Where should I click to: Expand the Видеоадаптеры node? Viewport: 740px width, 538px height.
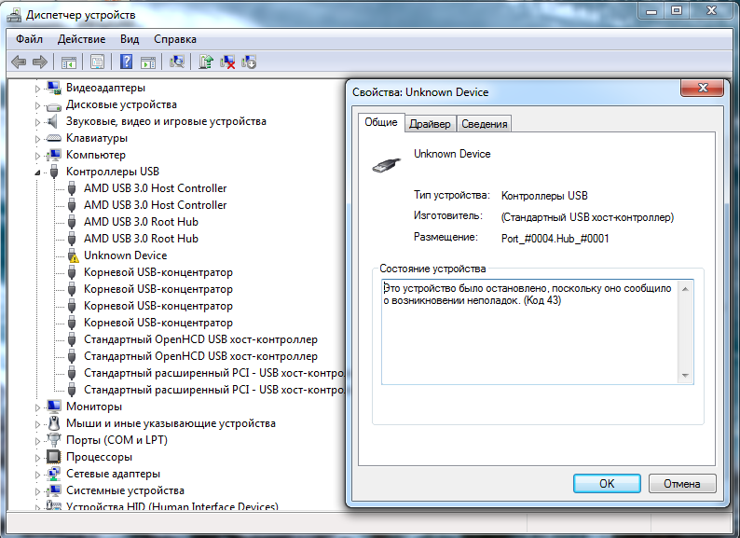(37, 89)
